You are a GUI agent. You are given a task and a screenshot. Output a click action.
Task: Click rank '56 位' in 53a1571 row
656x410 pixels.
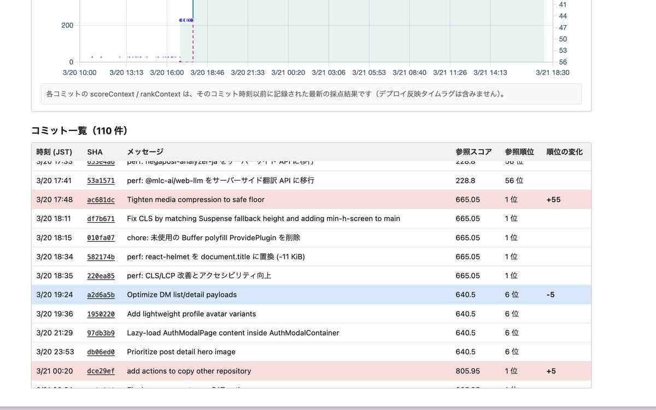click(514, 181)
